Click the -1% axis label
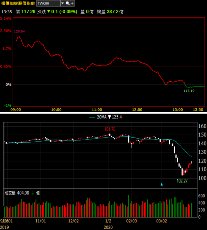The width and height of the screenshot is (207, 230). [8, 106]
